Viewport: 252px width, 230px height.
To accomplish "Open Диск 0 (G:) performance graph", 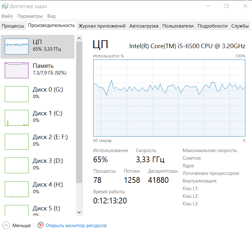I will click(37, 94).
